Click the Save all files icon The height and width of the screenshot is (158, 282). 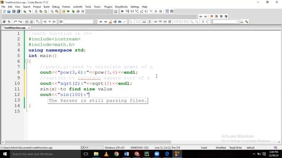pos(19,11)
